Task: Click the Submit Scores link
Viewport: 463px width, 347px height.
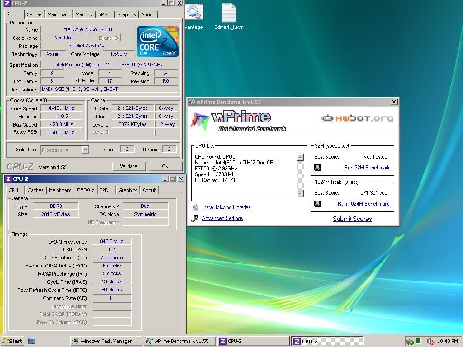Action: pos(352,219)
